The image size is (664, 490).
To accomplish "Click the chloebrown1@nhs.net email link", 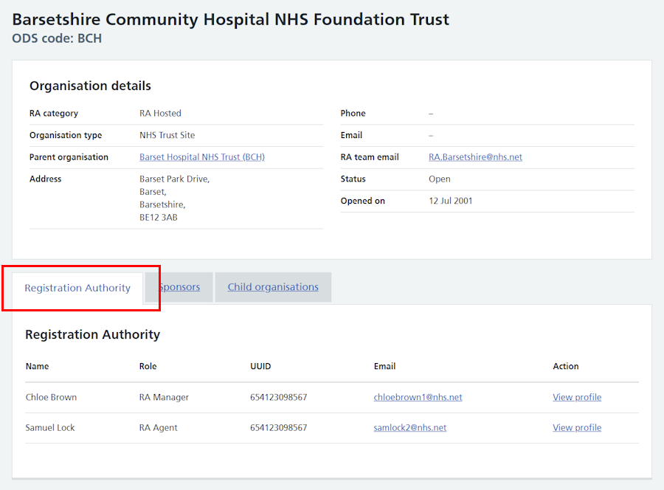I will tap(418, 397).
